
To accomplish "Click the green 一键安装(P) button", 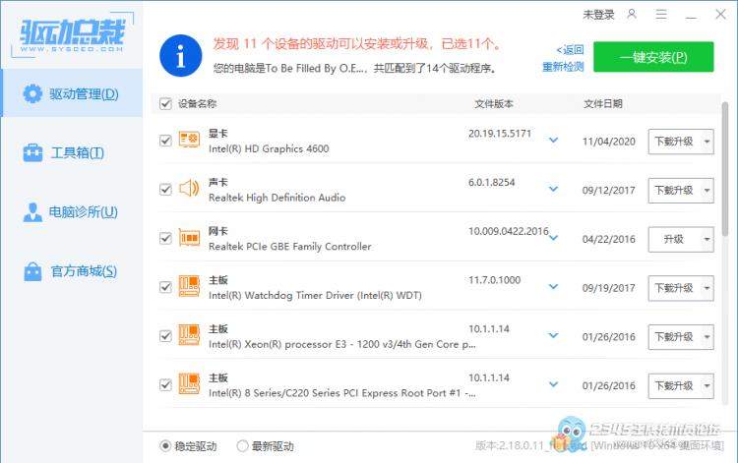I will click(653, 57).
